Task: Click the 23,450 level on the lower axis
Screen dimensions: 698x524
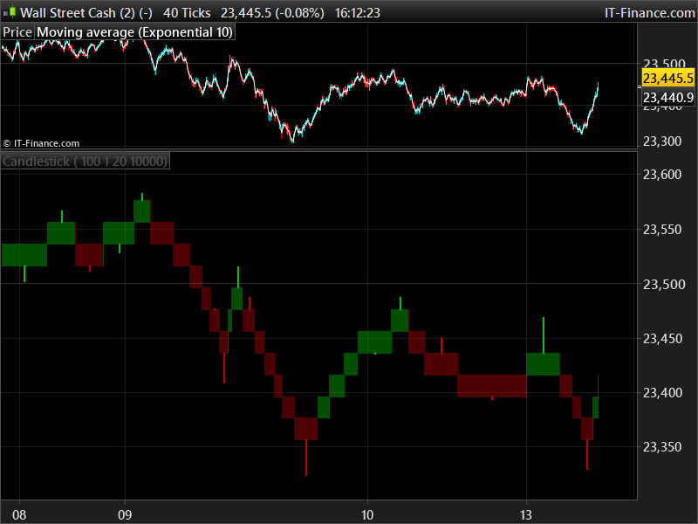Action: tap(662, 339)
